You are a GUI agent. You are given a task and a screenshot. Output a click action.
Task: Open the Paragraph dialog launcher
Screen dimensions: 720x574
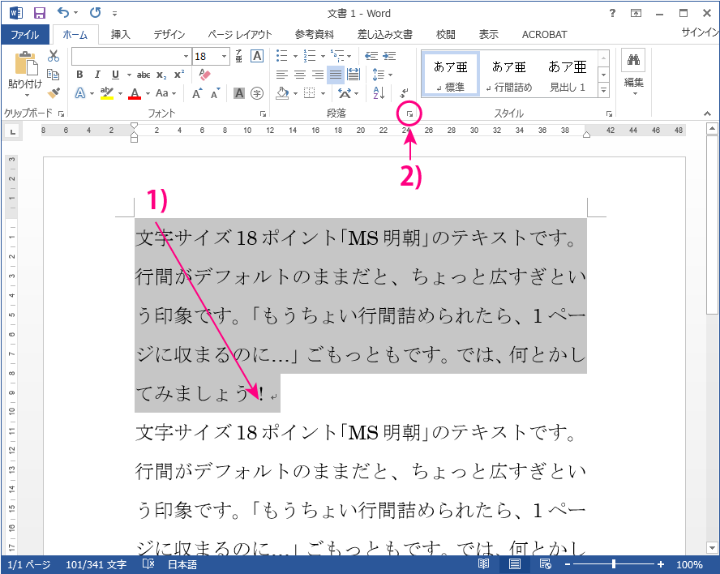(x=410, y=114)
